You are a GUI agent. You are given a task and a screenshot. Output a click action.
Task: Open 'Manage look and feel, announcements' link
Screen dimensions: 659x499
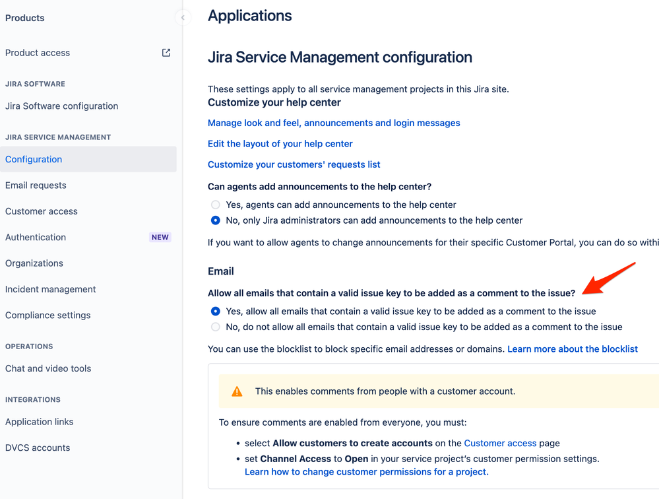point(334,123)
